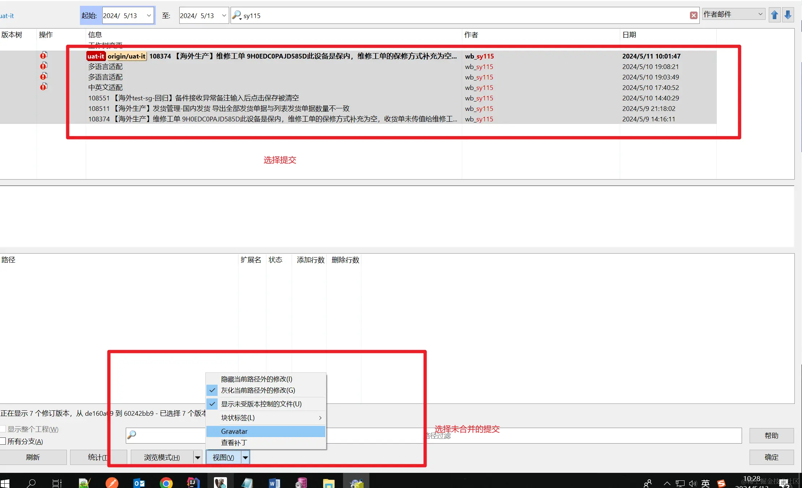Click modified action icon on uat-it commit row

tap(43, 55)
